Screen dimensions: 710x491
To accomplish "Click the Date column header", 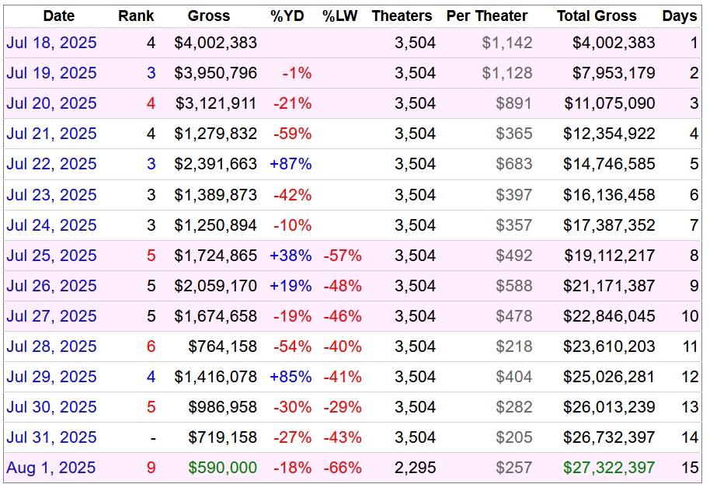I will point(59,16).
